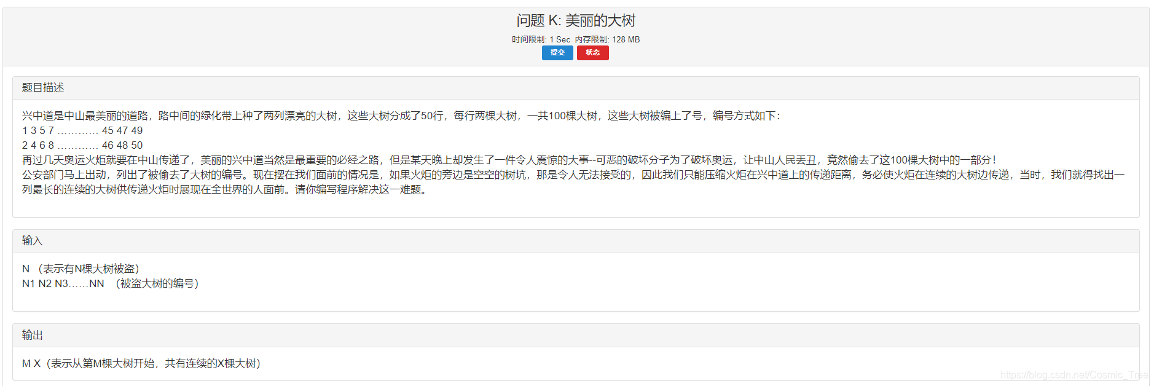Click the description line starting 兴中道是中山最美丽的道路

(401, 116)
